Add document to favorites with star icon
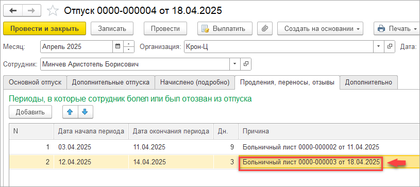 point(53,11)
